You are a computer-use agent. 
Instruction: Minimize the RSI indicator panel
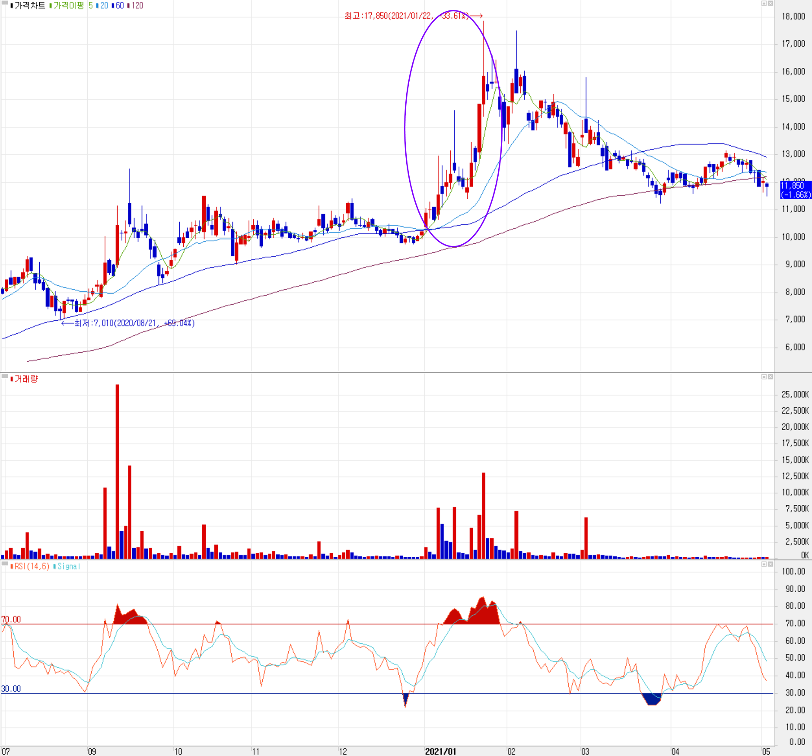(764, 564)
